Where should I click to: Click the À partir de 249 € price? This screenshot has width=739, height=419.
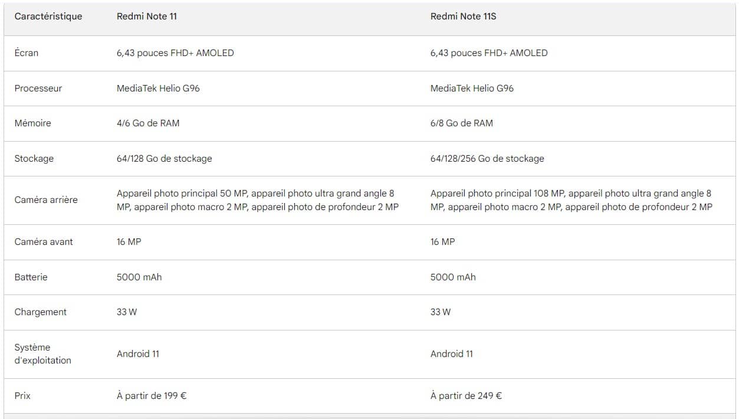point(466,396)
